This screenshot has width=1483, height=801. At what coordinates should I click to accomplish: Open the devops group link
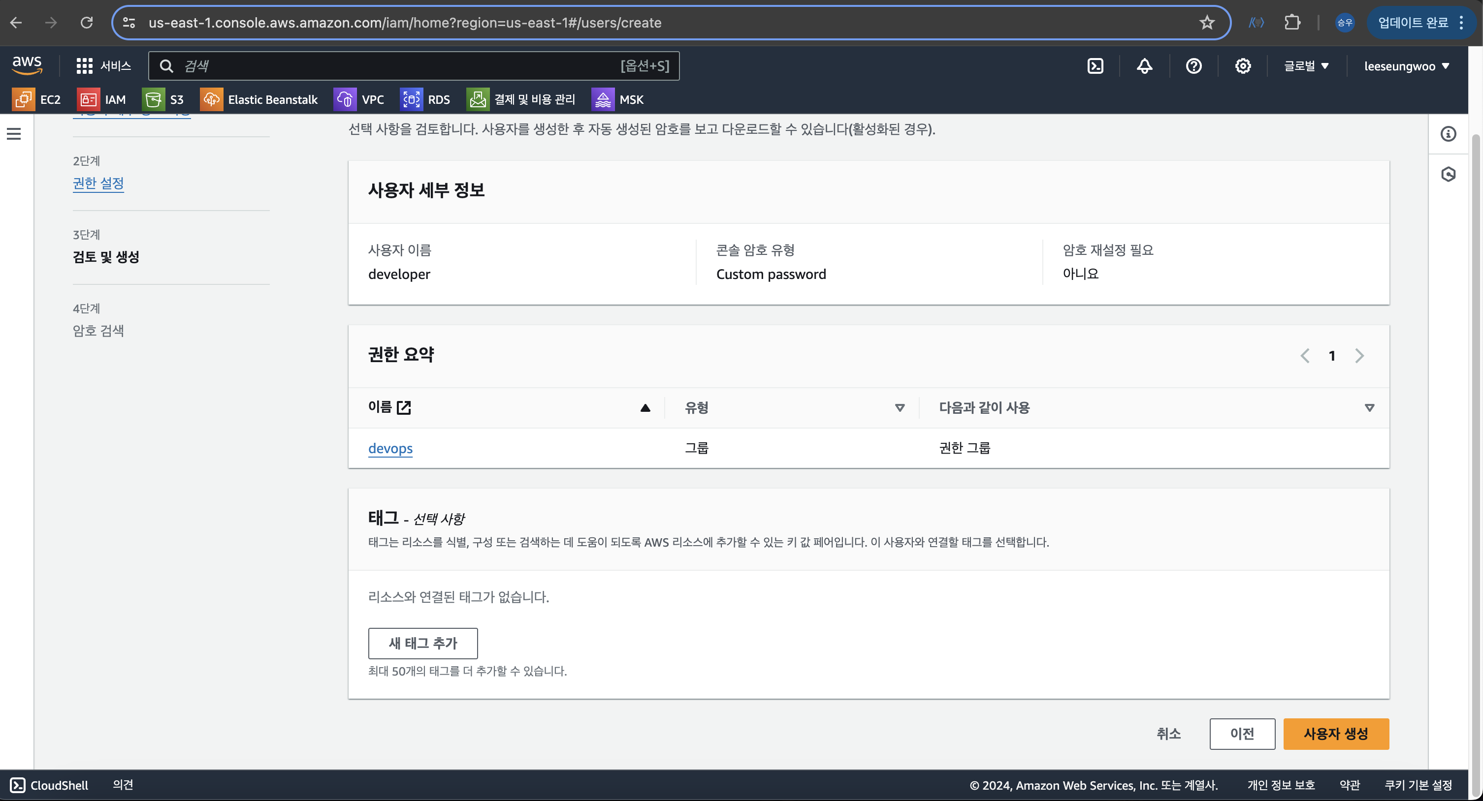click(x=390, y=448)
